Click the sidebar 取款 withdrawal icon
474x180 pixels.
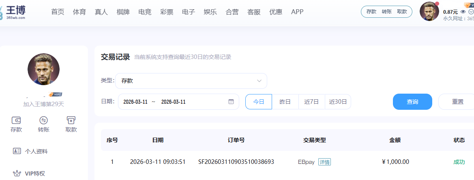click(71, 120)
